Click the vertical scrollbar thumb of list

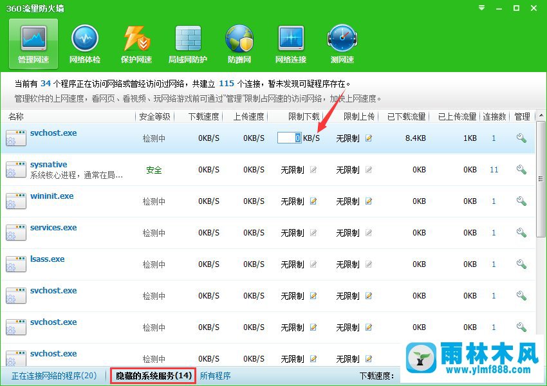tap(541, 179)
